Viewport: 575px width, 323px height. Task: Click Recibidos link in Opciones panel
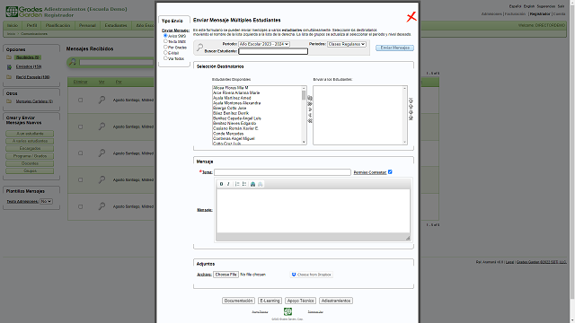click(28, 57)
